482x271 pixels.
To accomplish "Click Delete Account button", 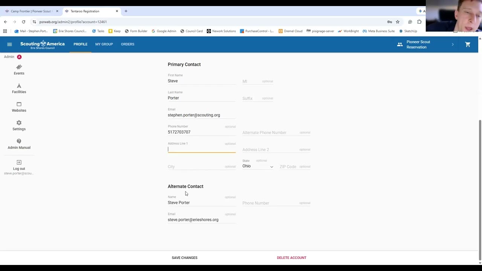I will tap(291, 258).
